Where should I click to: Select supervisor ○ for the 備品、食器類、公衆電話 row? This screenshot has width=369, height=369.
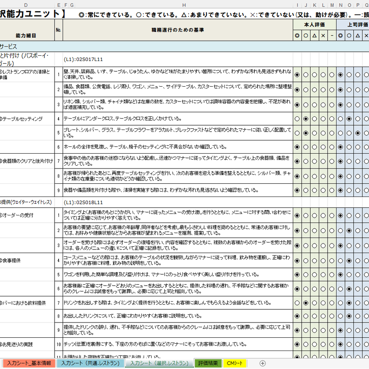tap(349, 90)
